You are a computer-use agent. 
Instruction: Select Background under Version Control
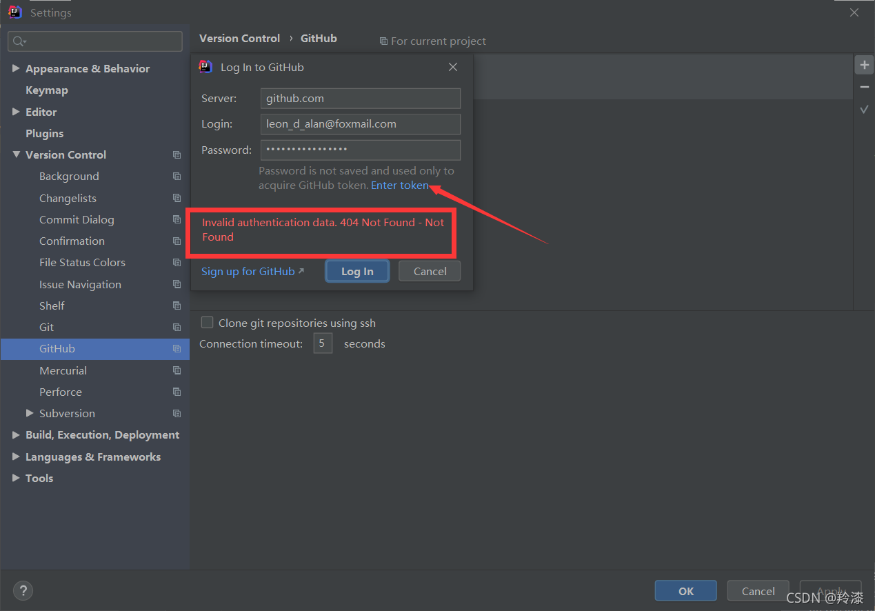pos(69,177)
